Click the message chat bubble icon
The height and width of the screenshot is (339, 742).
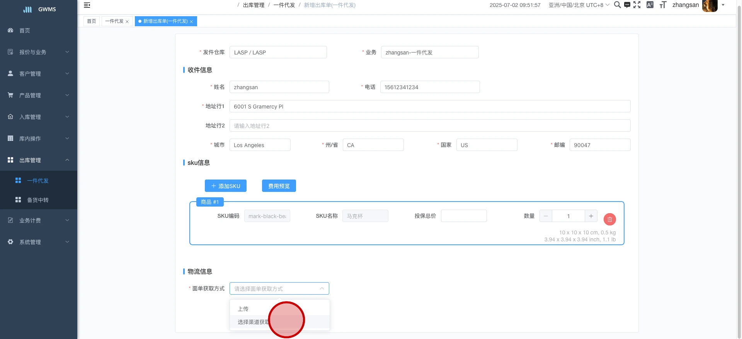(x=627, y=5)
